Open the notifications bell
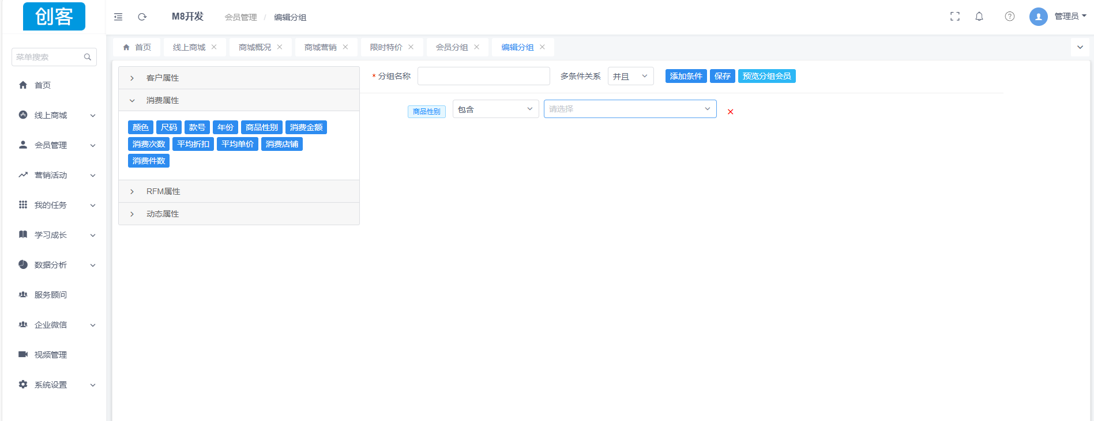This screenshot has height=421, width=1094. (x=979, y=17)
